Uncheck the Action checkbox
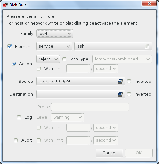The width and height of the screenshot is (159, 164). pyautogui.click(x=14, y=64)
